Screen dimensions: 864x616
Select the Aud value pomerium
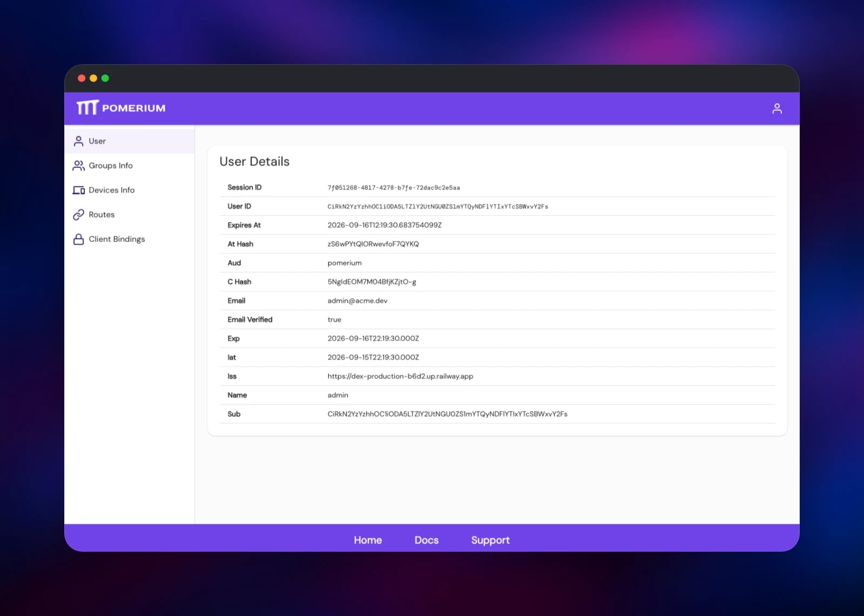click(x=345, y=263)
